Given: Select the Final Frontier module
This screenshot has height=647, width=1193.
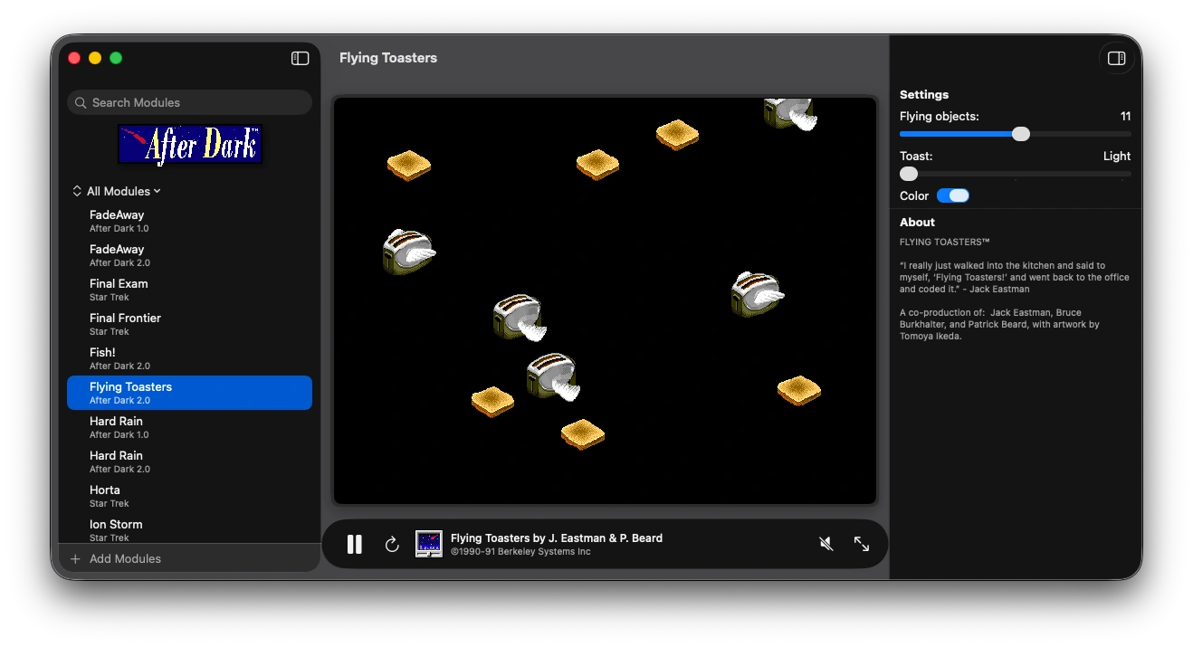Looking at the screenshot, I should [189, 324].
